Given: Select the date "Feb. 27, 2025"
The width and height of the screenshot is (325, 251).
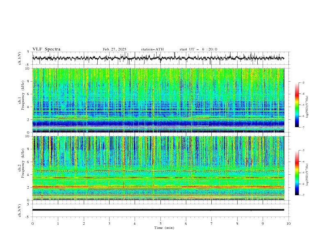Looking at the screenshot, I should point(114,49).
